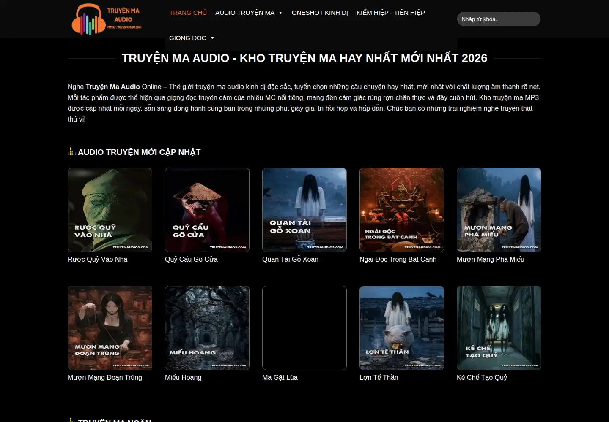Click the Miếu Hoang title link
Image resolution: width=609 pixels, height=422 pixels.
183,377
